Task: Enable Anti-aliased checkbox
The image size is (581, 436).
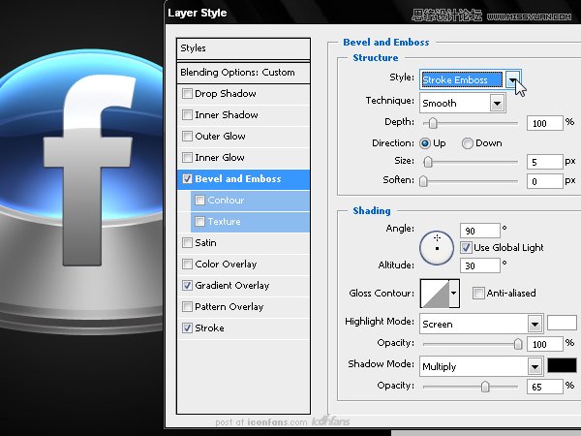Action: [x=478, y=294]
